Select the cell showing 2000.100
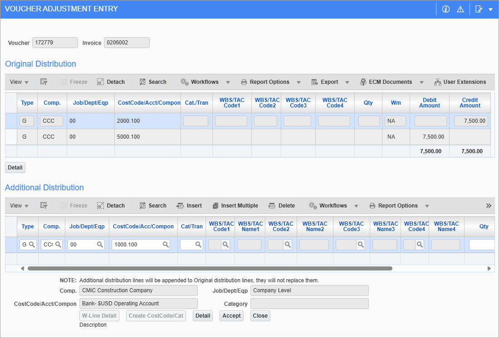The image size is (499, 338). 147,121
